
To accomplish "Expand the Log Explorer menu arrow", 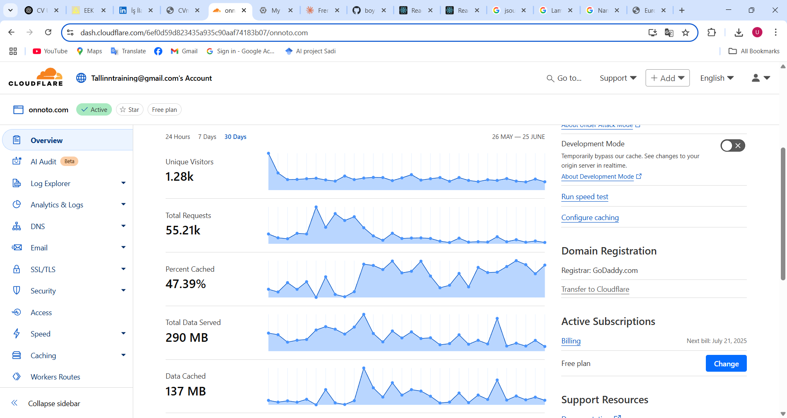I will [x=123, y=183].
